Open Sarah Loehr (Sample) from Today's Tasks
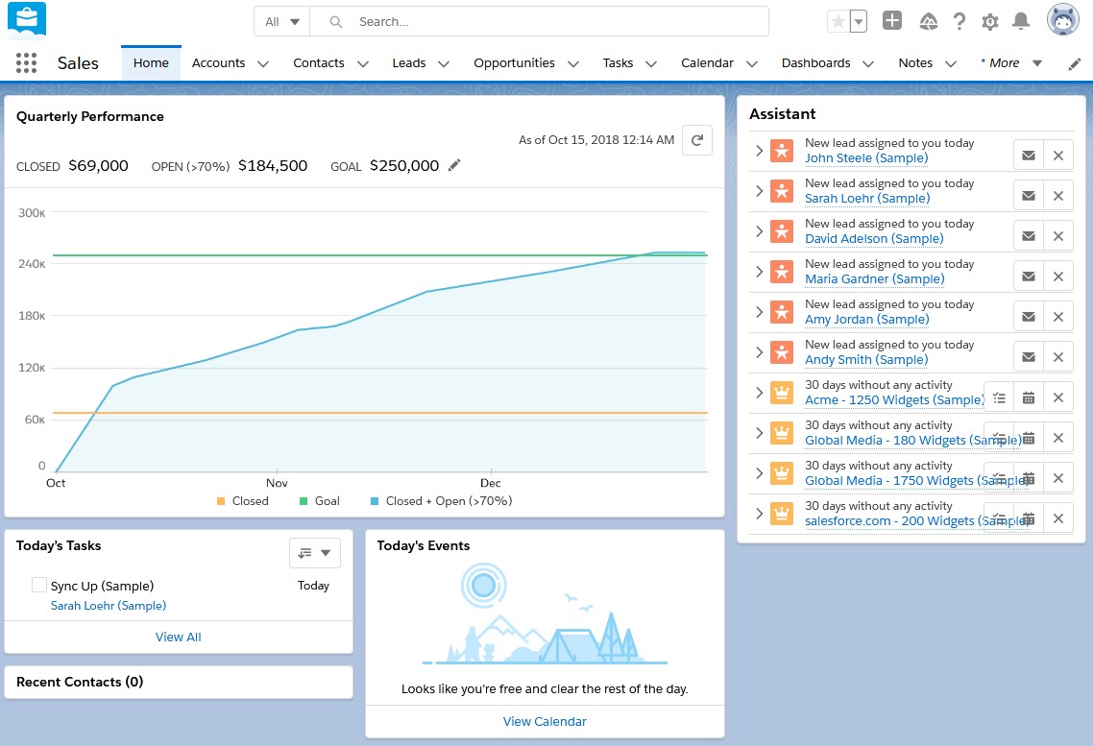This screenshot has height=746, width=1093. (x=109, y=605)
